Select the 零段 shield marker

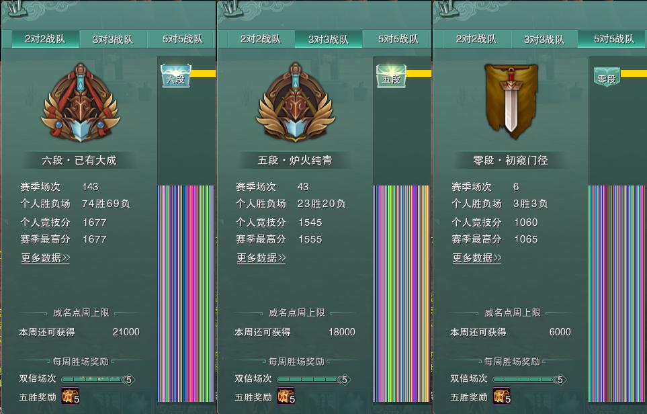[x=607, y=77]
